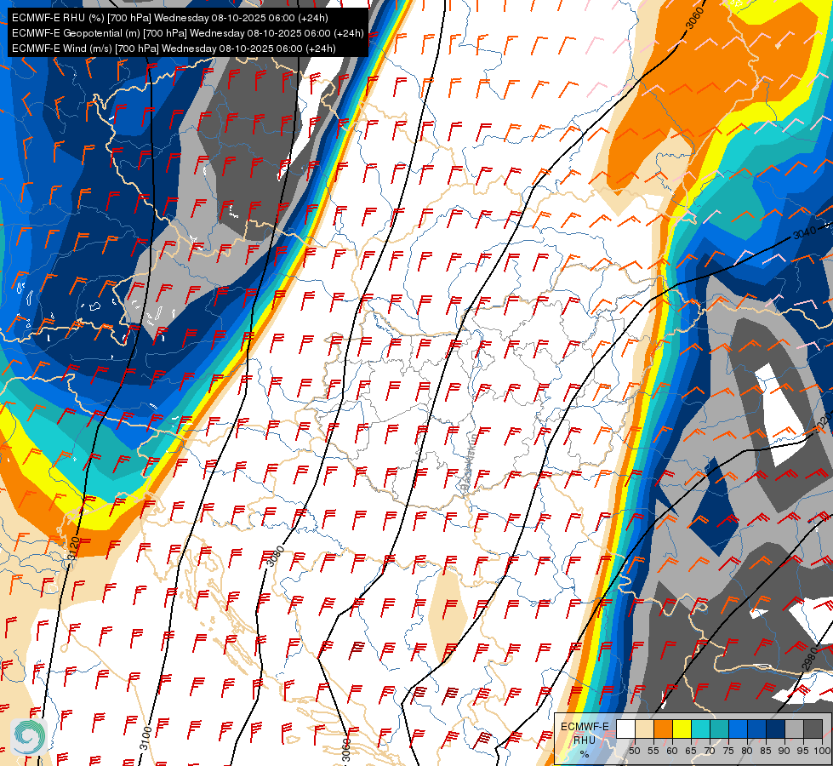The width and height of the screenshot is (833, 766).
Task: Click the 3060 contour label at the map bottom
Action: pyautogui.click(x=346, y=750)
